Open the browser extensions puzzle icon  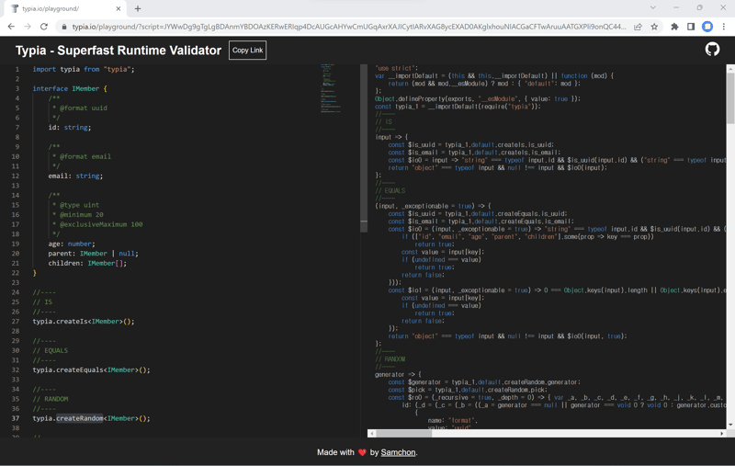(674, 27)
